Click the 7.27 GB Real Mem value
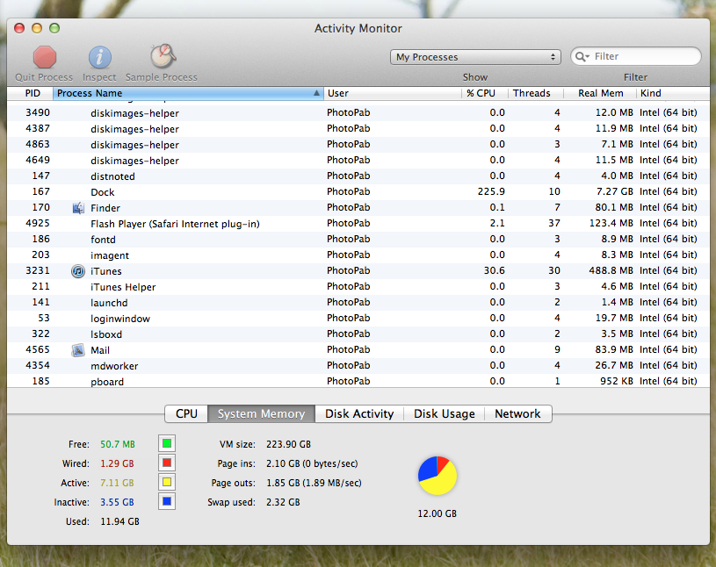The width and height of the screenshot is (716, 567). [615, 191]
